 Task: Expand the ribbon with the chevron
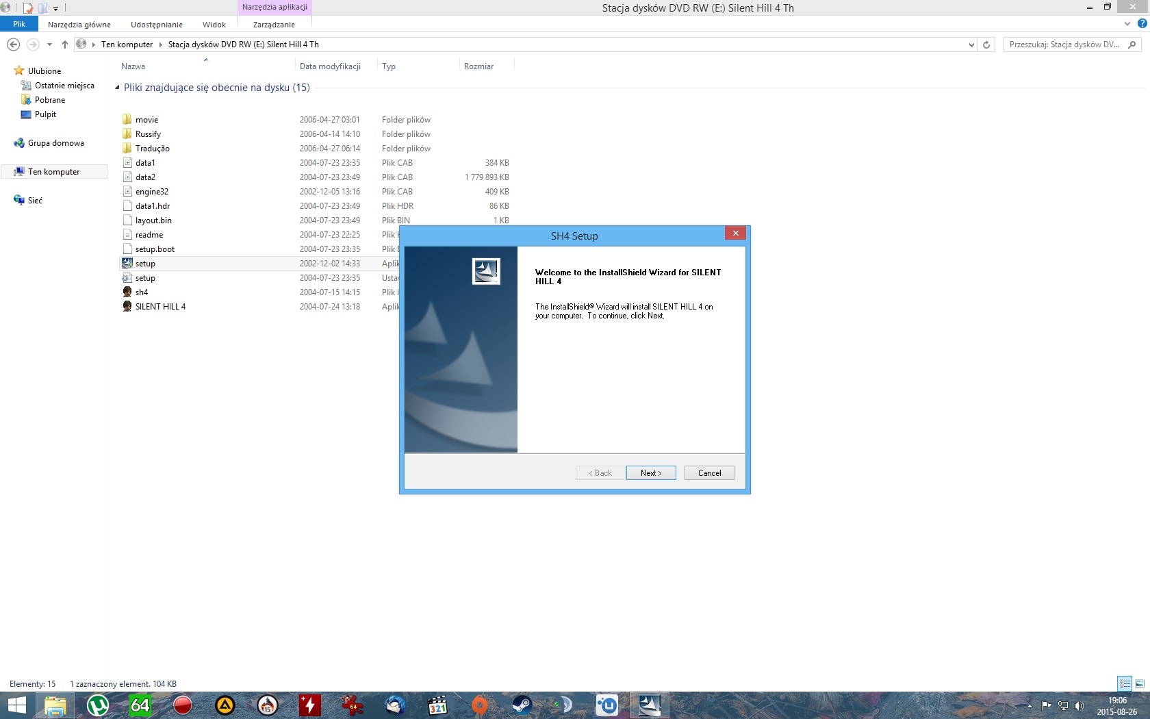pos(1127,24)
